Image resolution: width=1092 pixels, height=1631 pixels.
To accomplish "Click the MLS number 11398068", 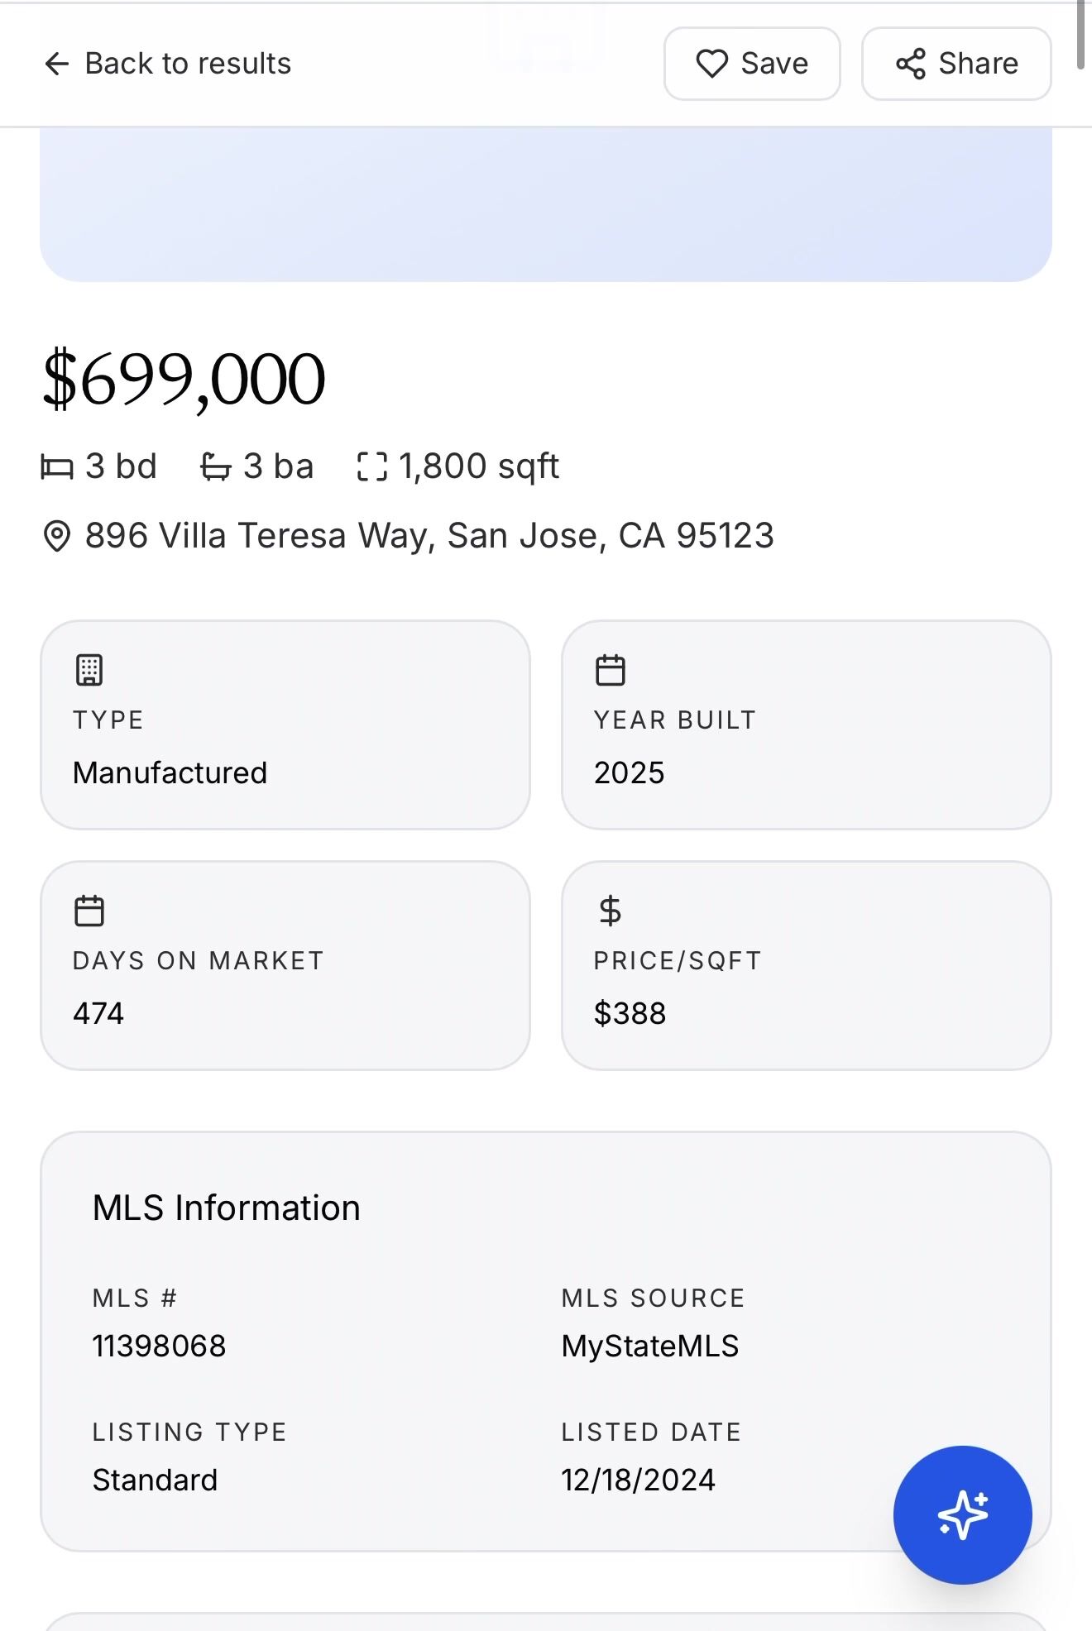I will [x=159, y=1346].
